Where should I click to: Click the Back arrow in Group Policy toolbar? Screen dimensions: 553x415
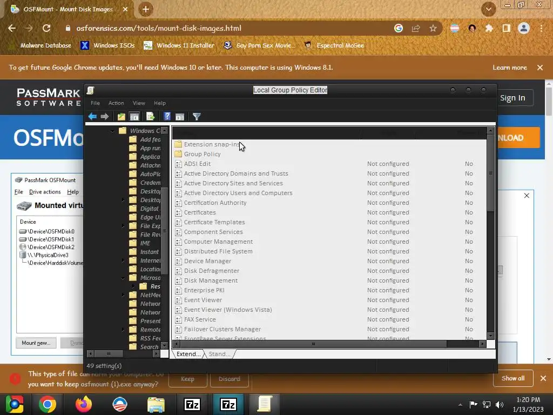92,117
